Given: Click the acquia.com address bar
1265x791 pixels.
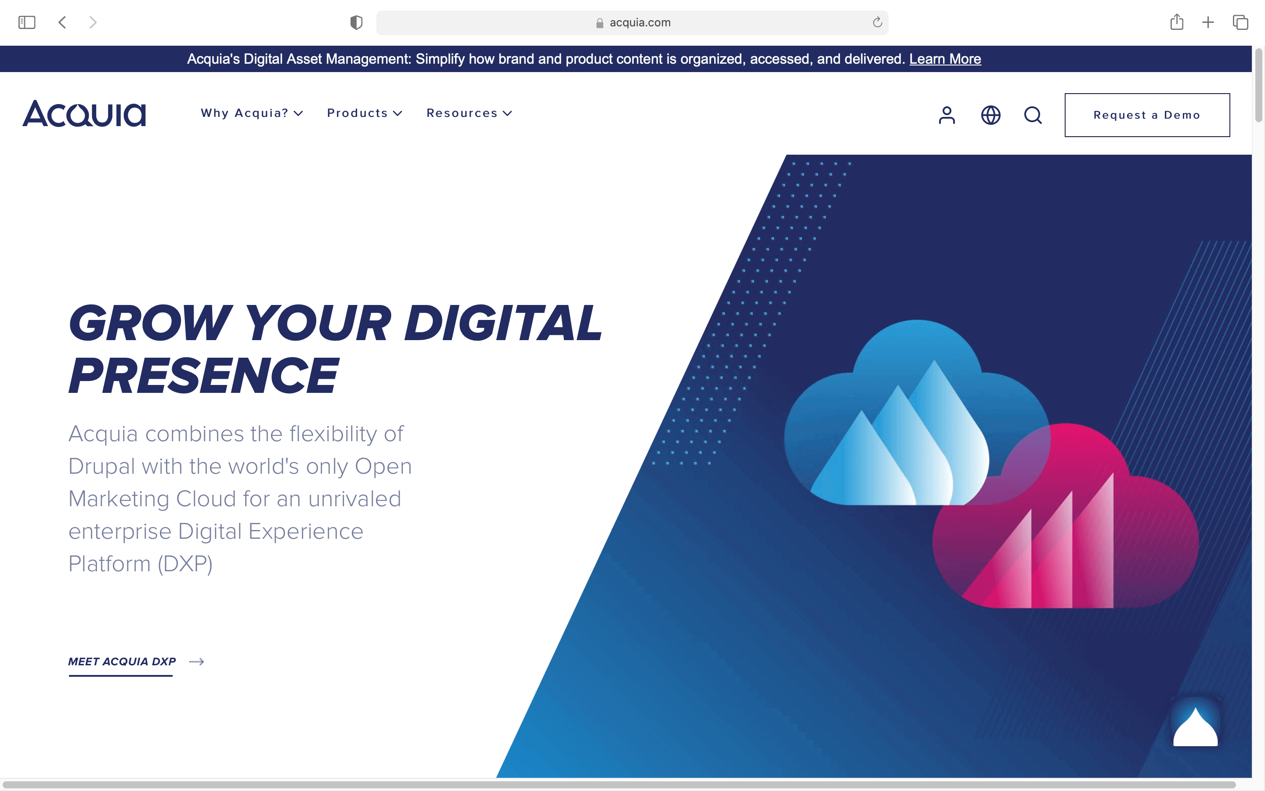Looking at the screenshot, I should (632, 22).
